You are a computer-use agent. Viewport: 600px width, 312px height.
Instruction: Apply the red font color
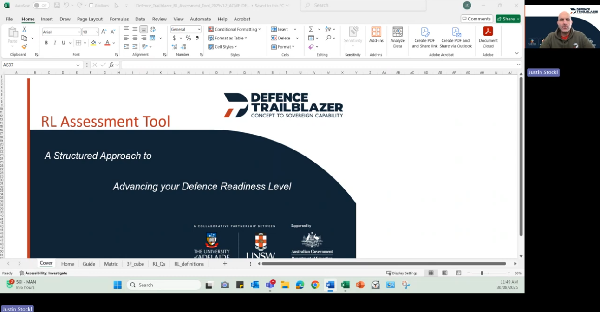[107, 43]
